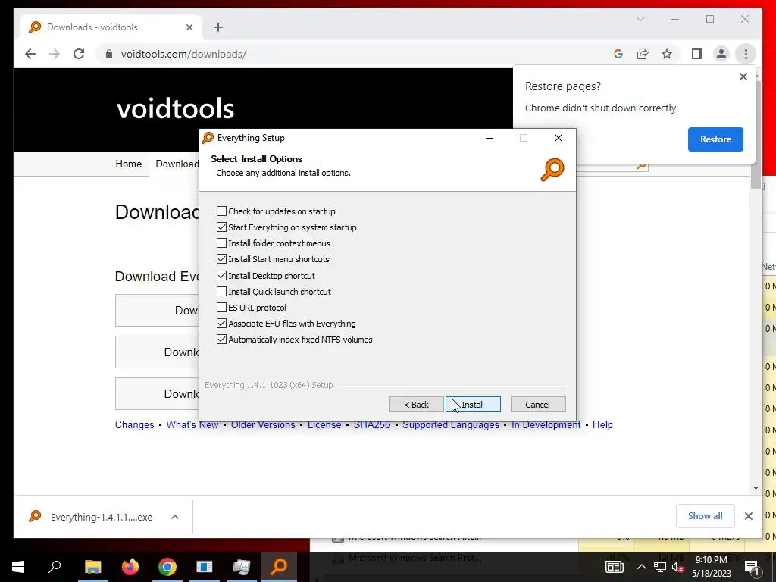Click scrollbar down arrow on page
Image resolution: width=776 pixels, height=582 pixels.
click(756, 489)
